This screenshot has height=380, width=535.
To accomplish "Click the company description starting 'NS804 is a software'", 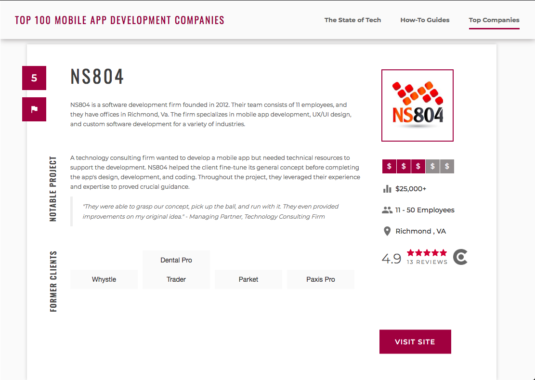I will (211, 115).
